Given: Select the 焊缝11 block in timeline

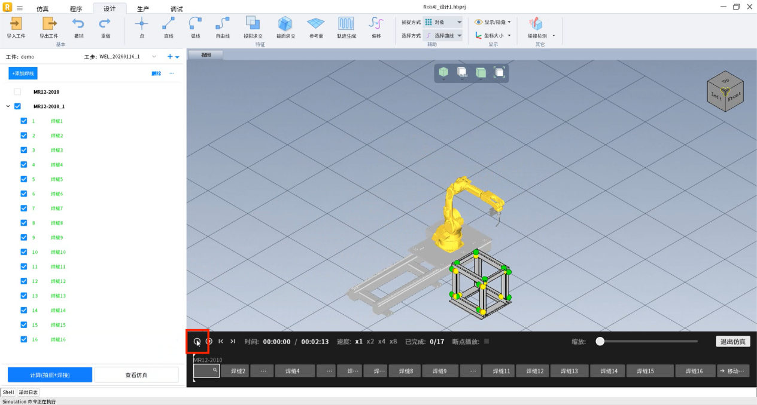Looking at the screenshot, I should 498,371.
